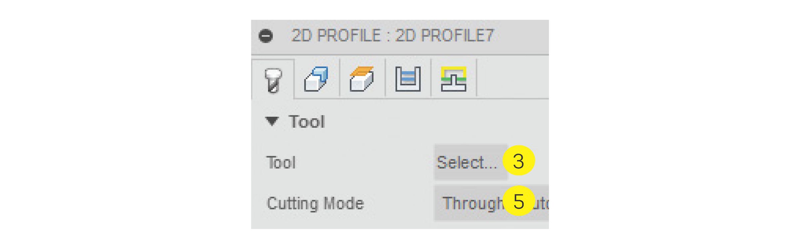This screenshot has height=249, width=799.
Task: Collapse the Tool section triangle
Action: point(272,121)
